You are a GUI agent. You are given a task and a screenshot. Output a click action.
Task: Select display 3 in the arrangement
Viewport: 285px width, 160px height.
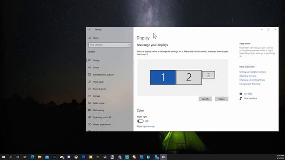coord(208,75)
